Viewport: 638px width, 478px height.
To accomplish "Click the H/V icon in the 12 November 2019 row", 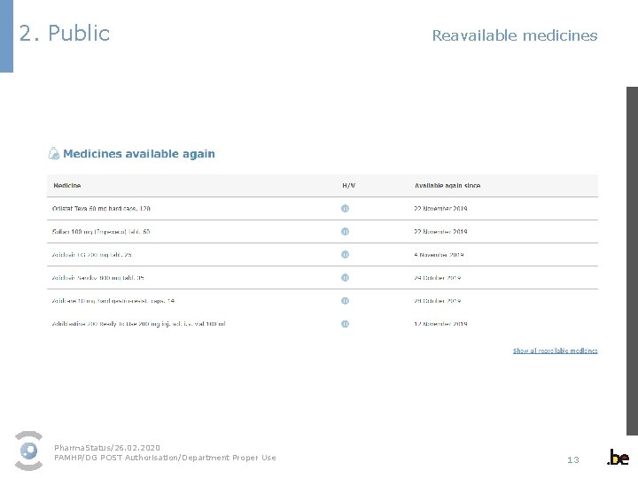I will tap(345, 324).
